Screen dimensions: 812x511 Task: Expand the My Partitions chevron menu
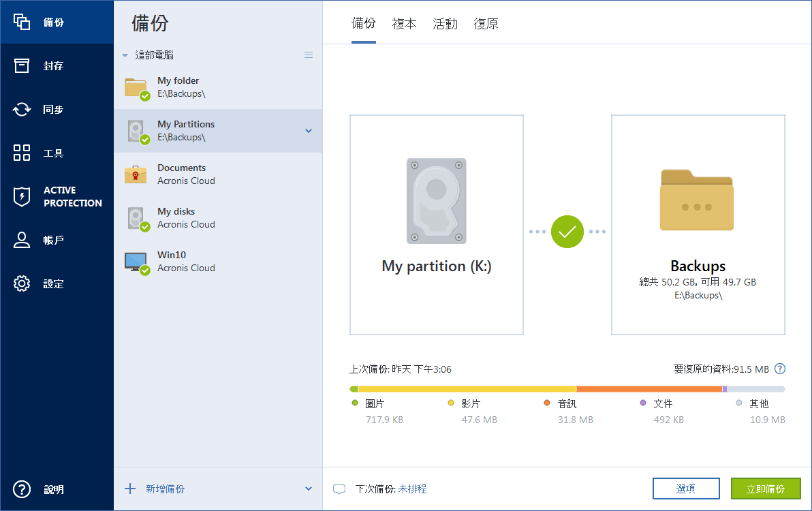click(309, 131)
